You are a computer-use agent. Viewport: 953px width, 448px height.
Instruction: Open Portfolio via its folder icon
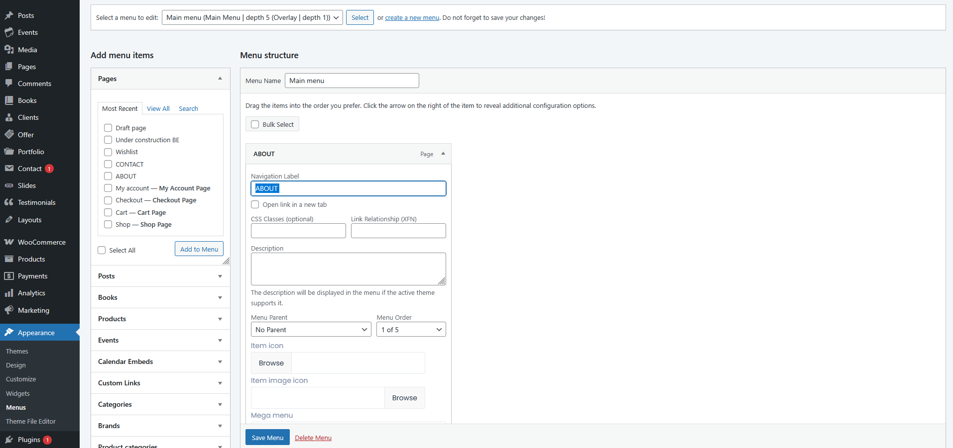coord(9,152)
